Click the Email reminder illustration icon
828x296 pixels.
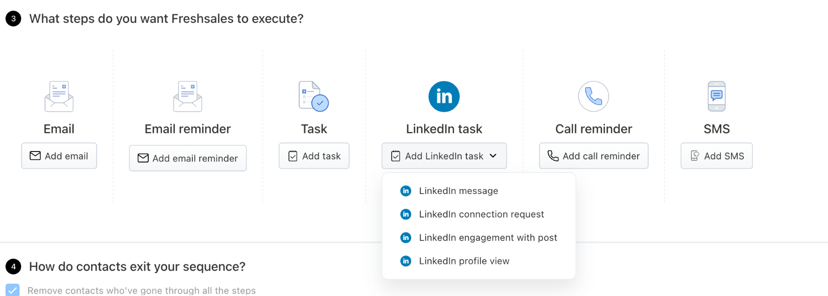(x=188, y=96)
